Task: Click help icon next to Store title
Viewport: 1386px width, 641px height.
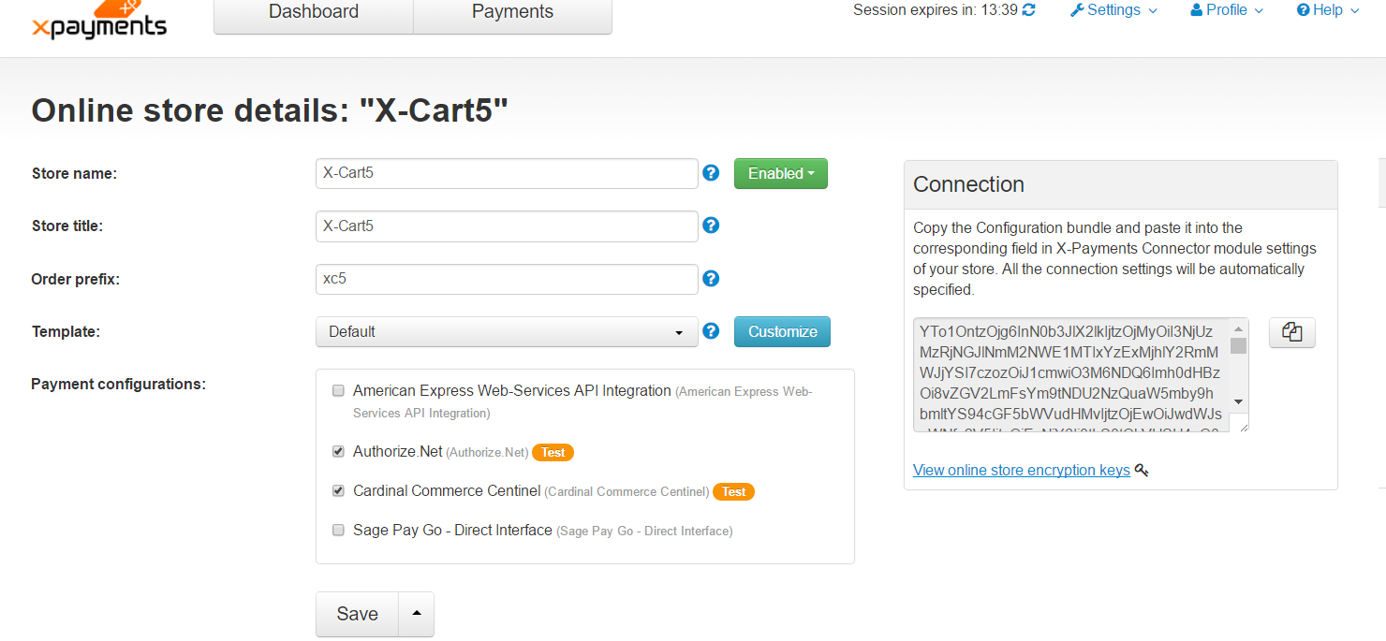Action: tap(711, 226)
